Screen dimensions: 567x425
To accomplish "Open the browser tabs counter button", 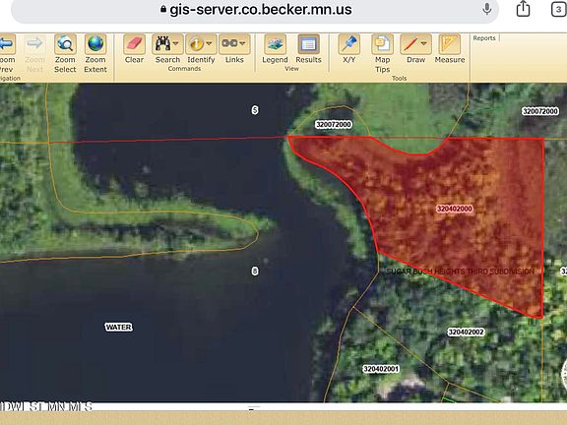I will click(x=558, y=10).
